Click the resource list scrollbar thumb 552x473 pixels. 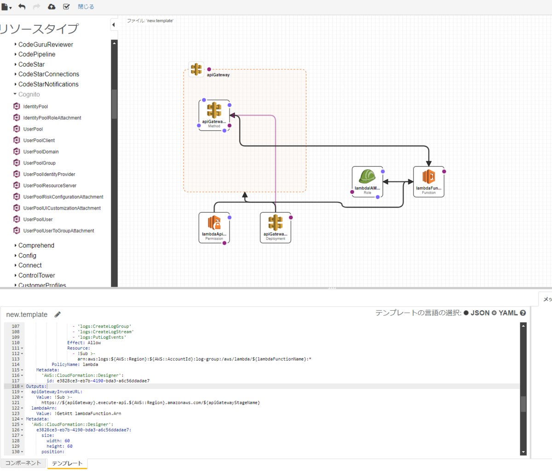(x=114, y=104)
